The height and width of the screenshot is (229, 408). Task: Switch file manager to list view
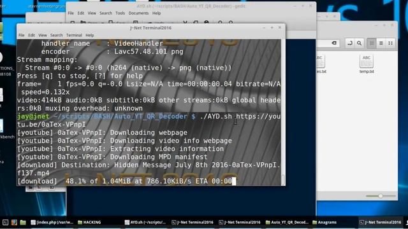pyautogui.click(x=381, y=43)
